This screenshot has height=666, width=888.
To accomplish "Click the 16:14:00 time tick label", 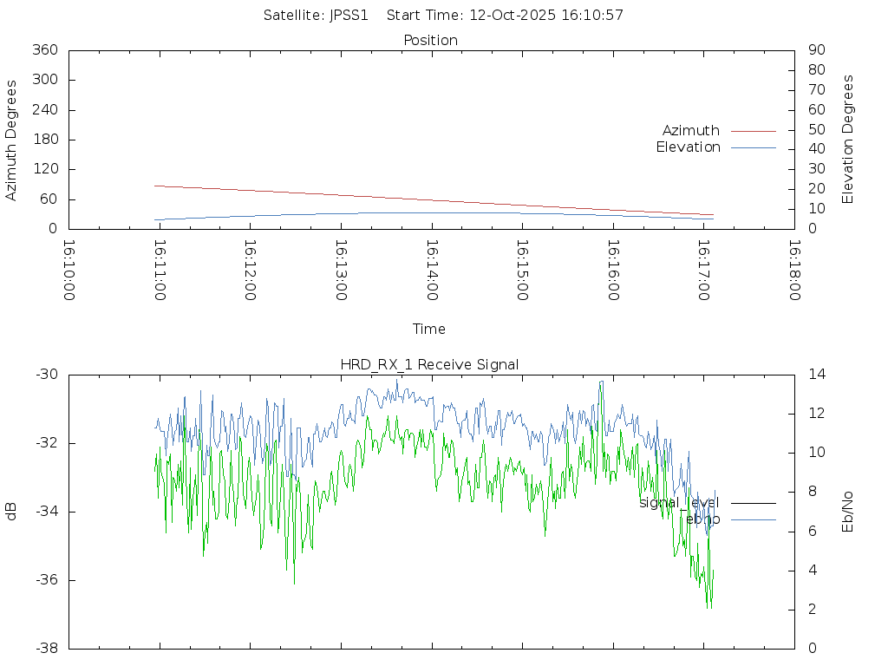I will (431, 270).
